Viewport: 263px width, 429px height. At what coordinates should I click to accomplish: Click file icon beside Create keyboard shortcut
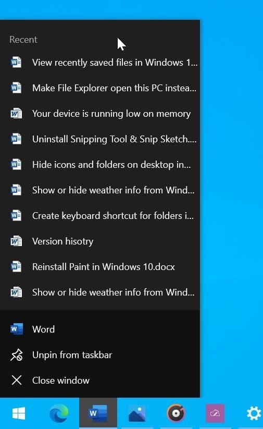(x=16, y=216)
